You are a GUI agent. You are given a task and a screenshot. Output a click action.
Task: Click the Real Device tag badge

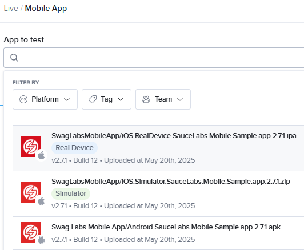click(74, 148)
